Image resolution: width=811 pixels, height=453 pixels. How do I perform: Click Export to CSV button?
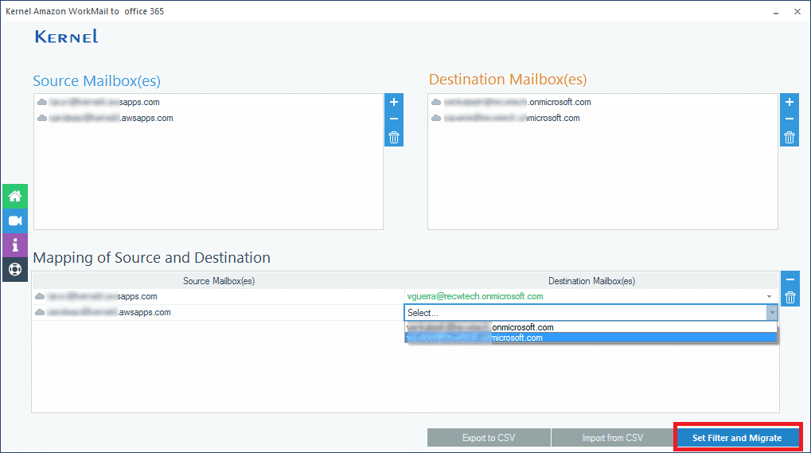489,438
